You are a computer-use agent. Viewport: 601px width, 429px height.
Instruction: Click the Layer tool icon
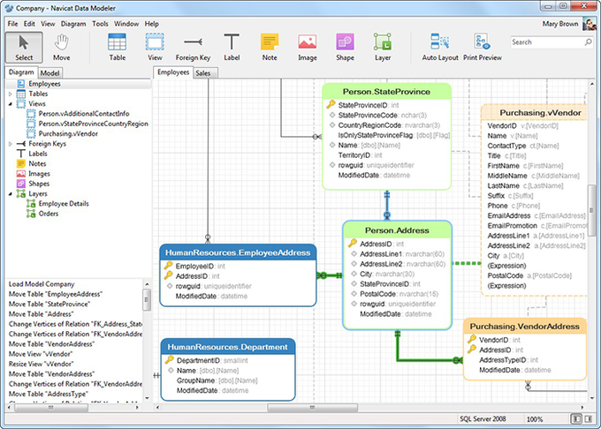pos(383,47)
